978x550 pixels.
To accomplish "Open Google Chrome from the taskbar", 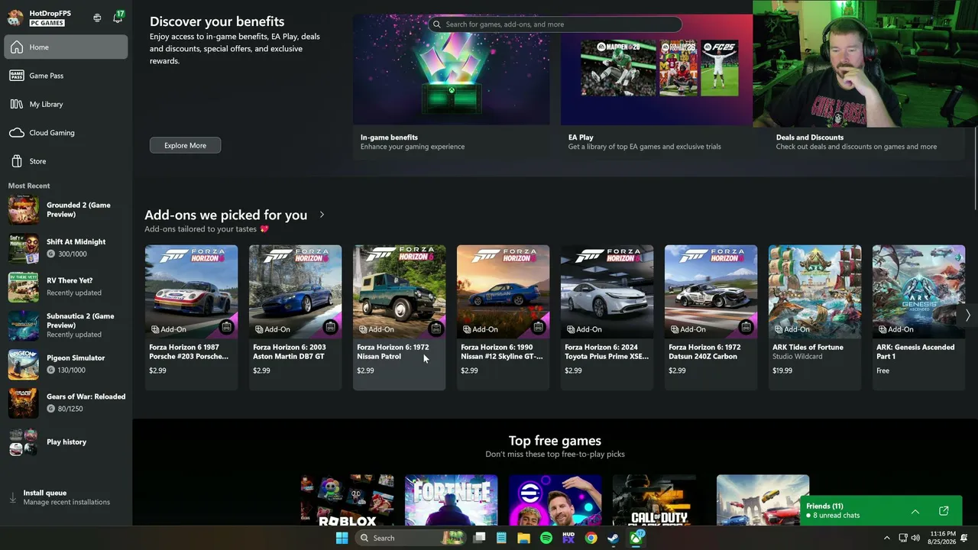I will click(x=591, y=538).
